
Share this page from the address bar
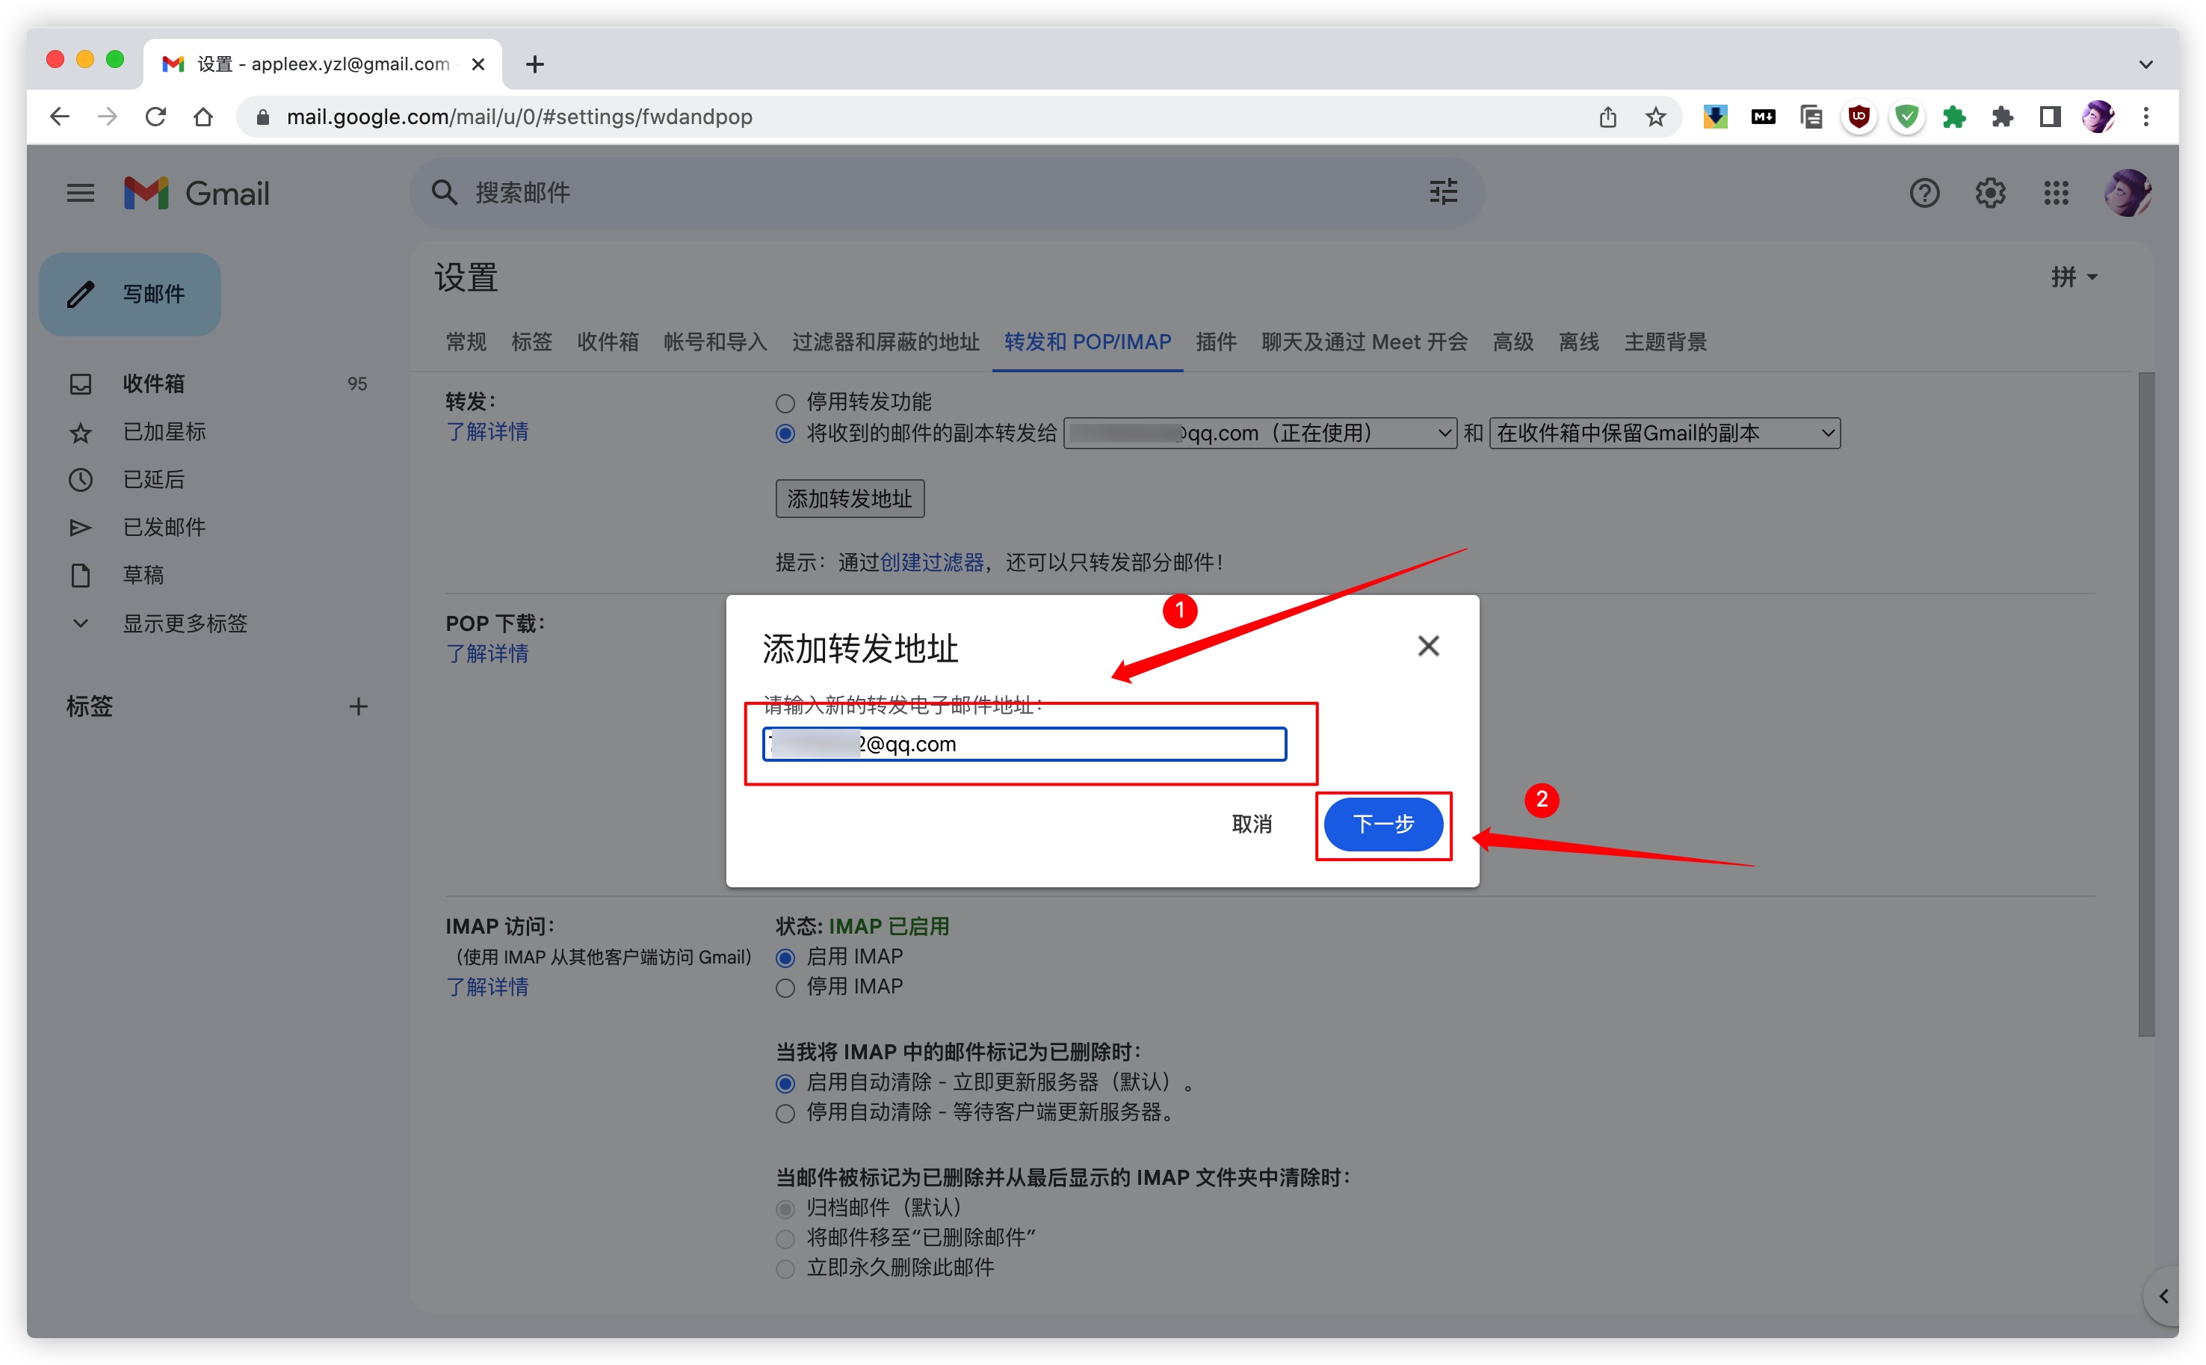coord(1607,117)
